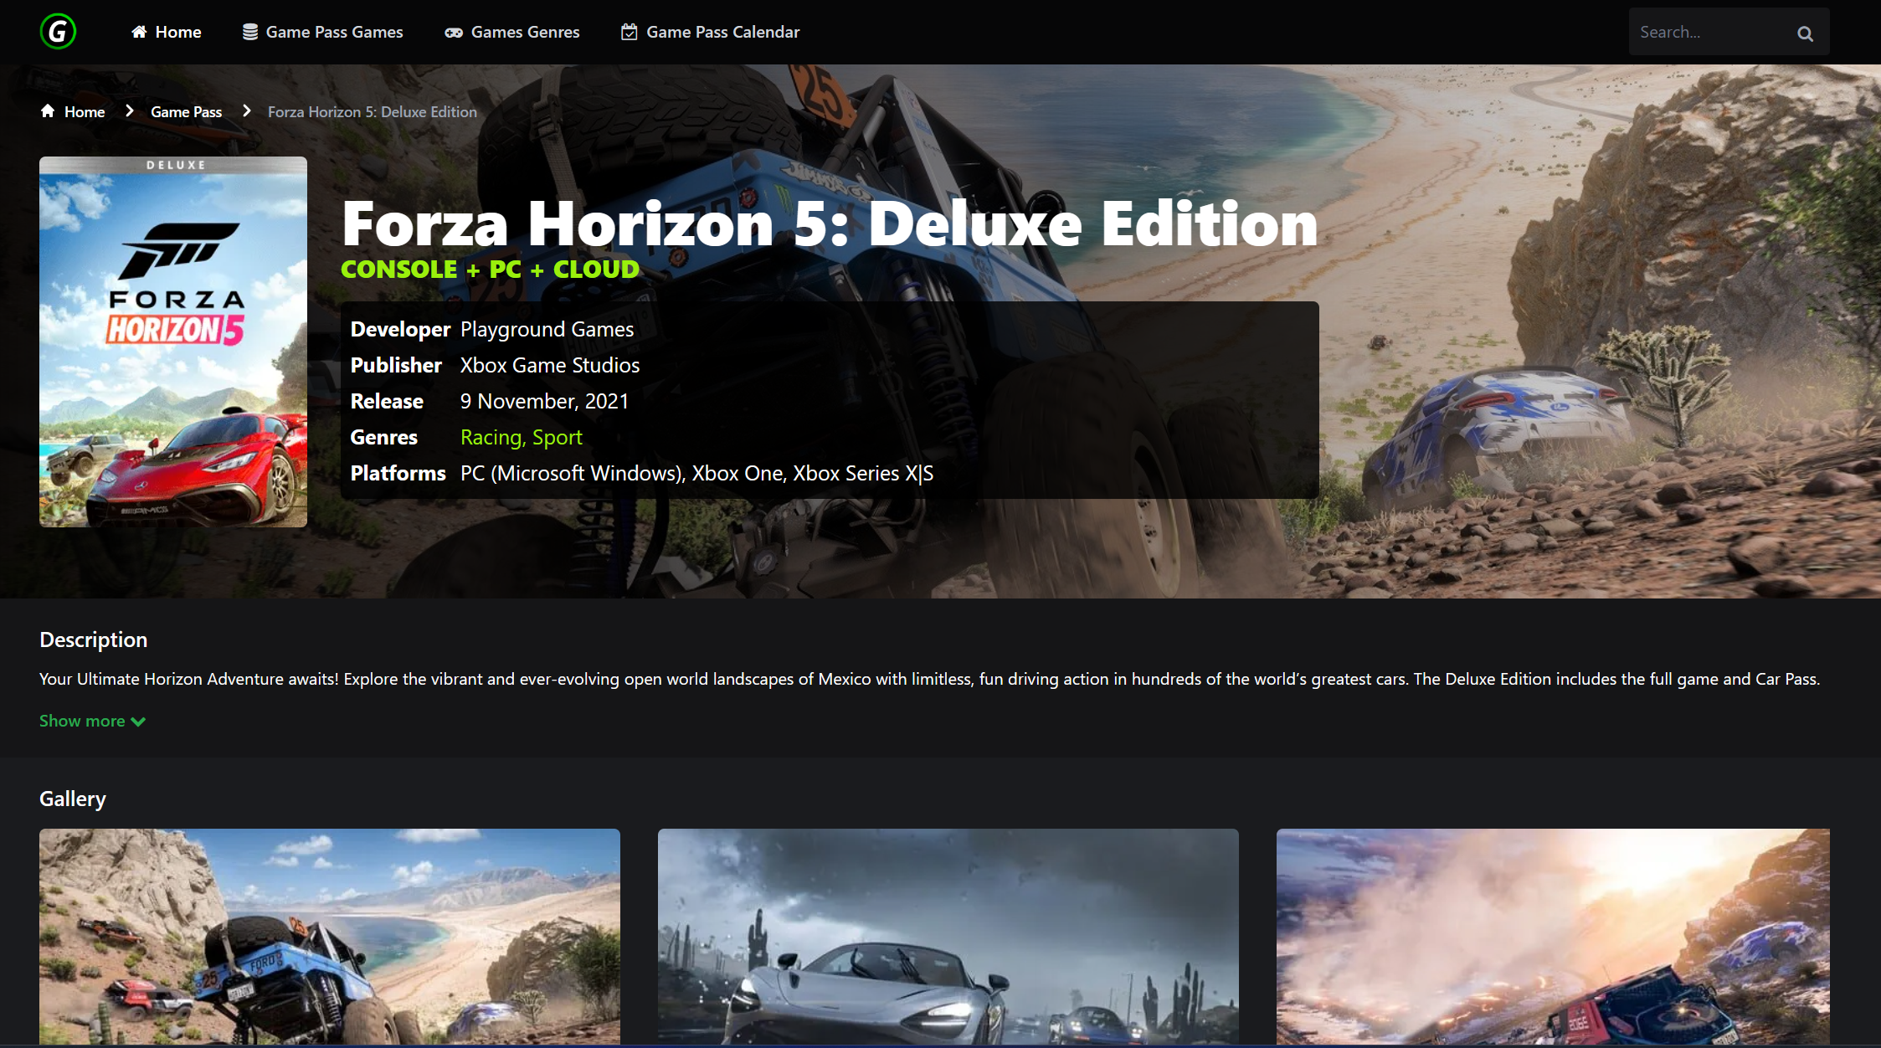The height and width of the screenshot is (1048, 1881).
Task: Open the Racing genre link
Action: (x=493, y=437)
